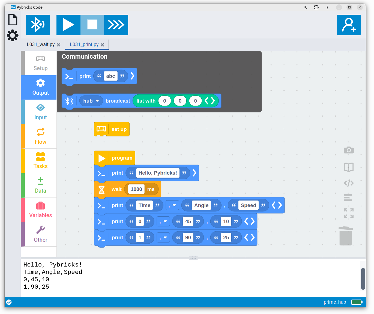Click add/remove arrows on list with block
This screenshot has width=374, height=314.
point(210,101)
